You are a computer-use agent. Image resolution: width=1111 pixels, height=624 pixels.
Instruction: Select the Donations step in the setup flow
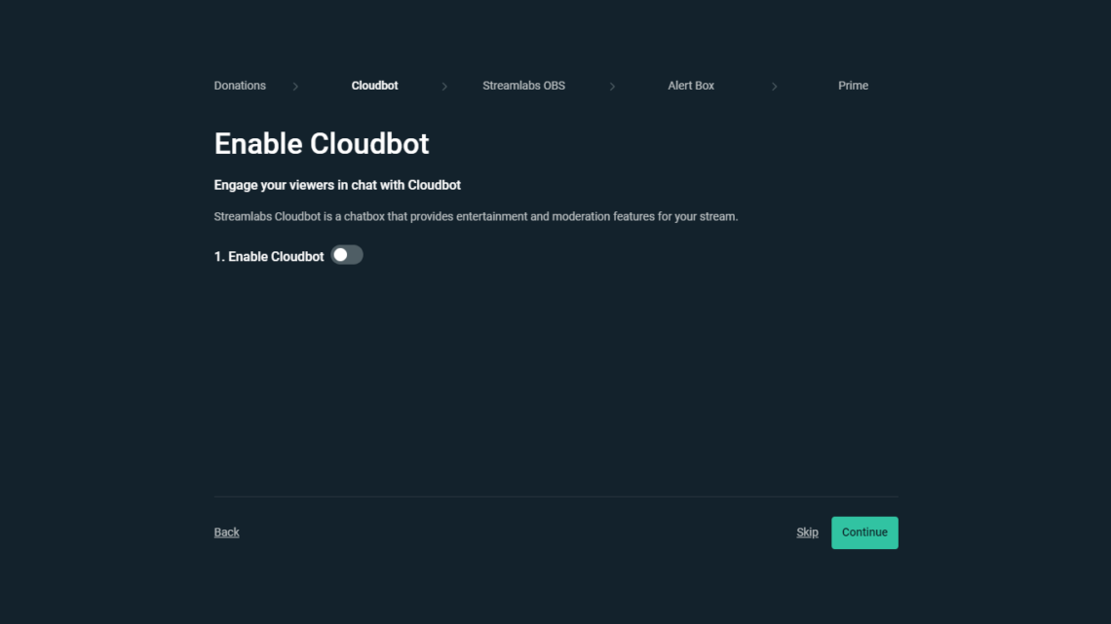pos(239,86)
